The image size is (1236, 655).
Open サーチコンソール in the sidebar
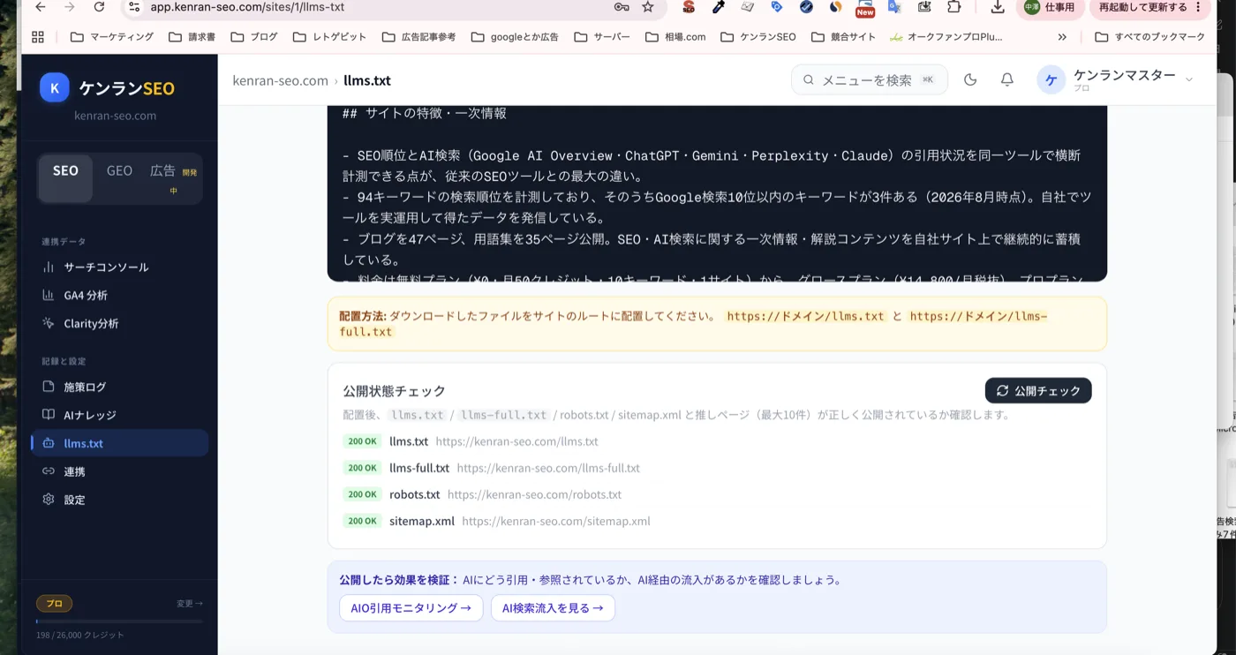coord(120,267)
